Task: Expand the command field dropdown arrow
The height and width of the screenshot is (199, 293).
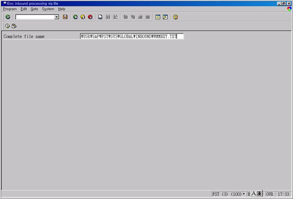Action: [56, 17]
